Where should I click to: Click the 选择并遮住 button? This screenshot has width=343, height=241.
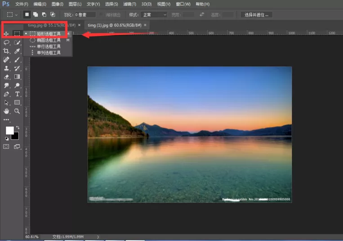click(256, 15)
